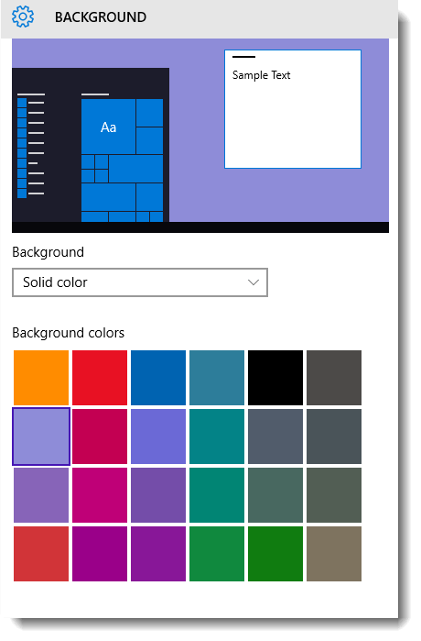Choose the teal swatch in second row

click(217, 437)
